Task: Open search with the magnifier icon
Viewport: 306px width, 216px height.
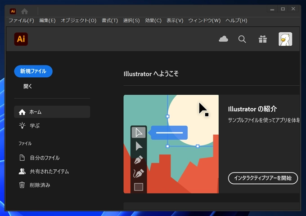Action: point(242,39)
